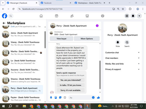The height and width of the screenshot is (109, 146).
Task: Select Perry - 2beds 1bath Apartmant chat in list
Action: (22, 90)
